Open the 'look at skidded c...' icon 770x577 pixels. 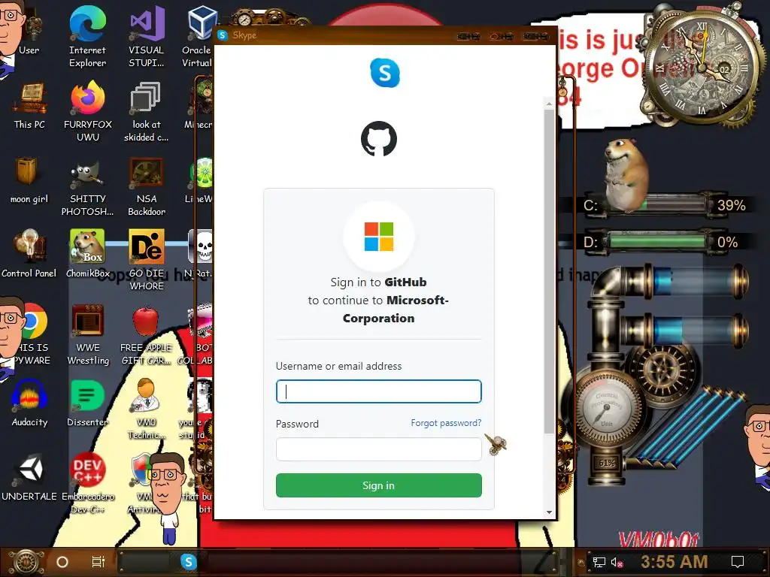pos(146,111)
